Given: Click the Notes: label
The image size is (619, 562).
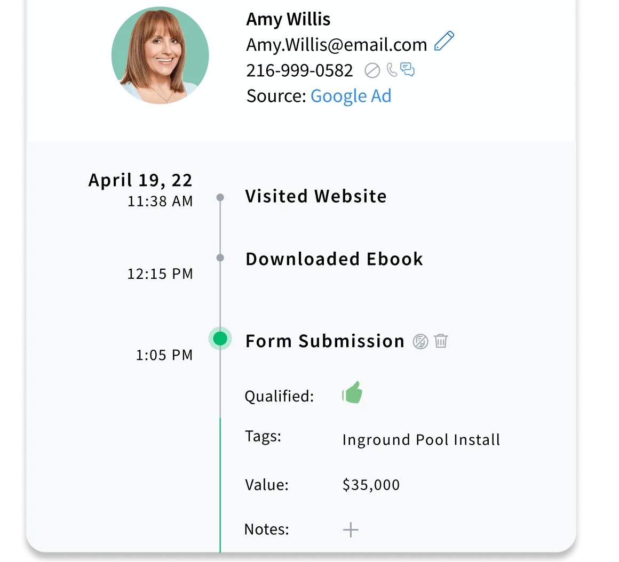Looking at the screenshot, I should pos(266,529).
